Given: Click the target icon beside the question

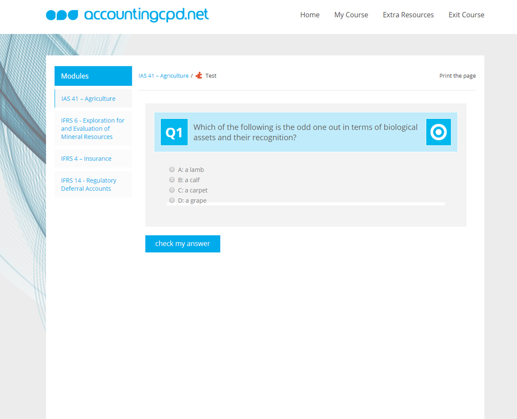Looking at the screenshot, I should click(x=438, y=132).
